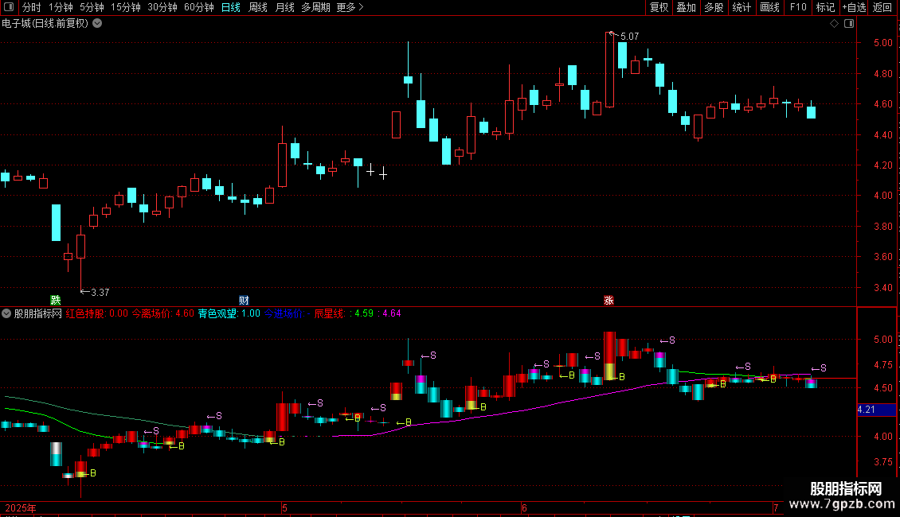Screen dimensions: 900x517
Task: Open dropdown beside 电子城(日线.前复权) title
Action: [x=98, y=24]
